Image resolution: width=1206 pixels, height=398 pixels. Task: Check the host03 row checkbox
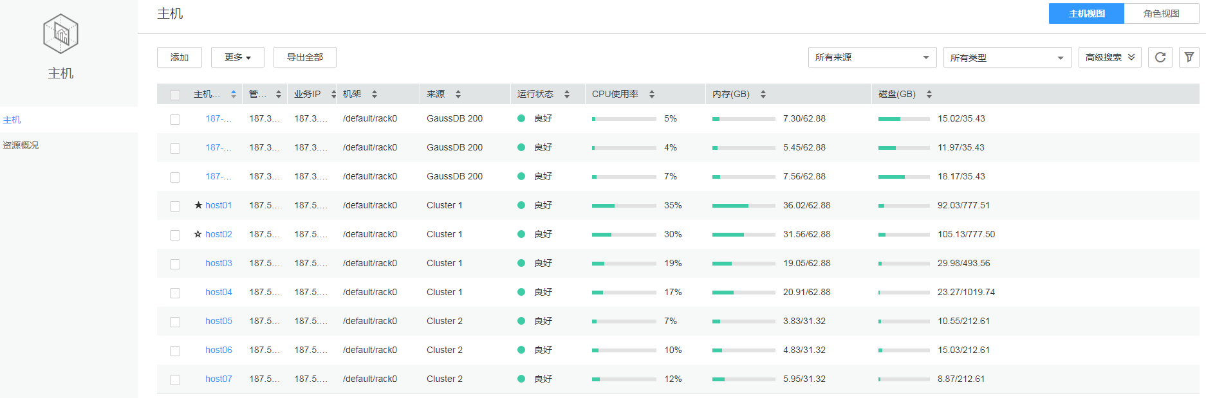tap(175, 264)
